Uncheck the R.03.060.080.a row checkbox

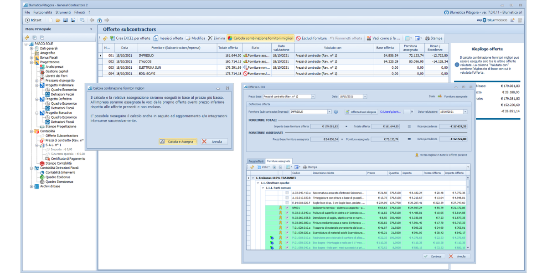pyautogui.click(x=287, y=223)
